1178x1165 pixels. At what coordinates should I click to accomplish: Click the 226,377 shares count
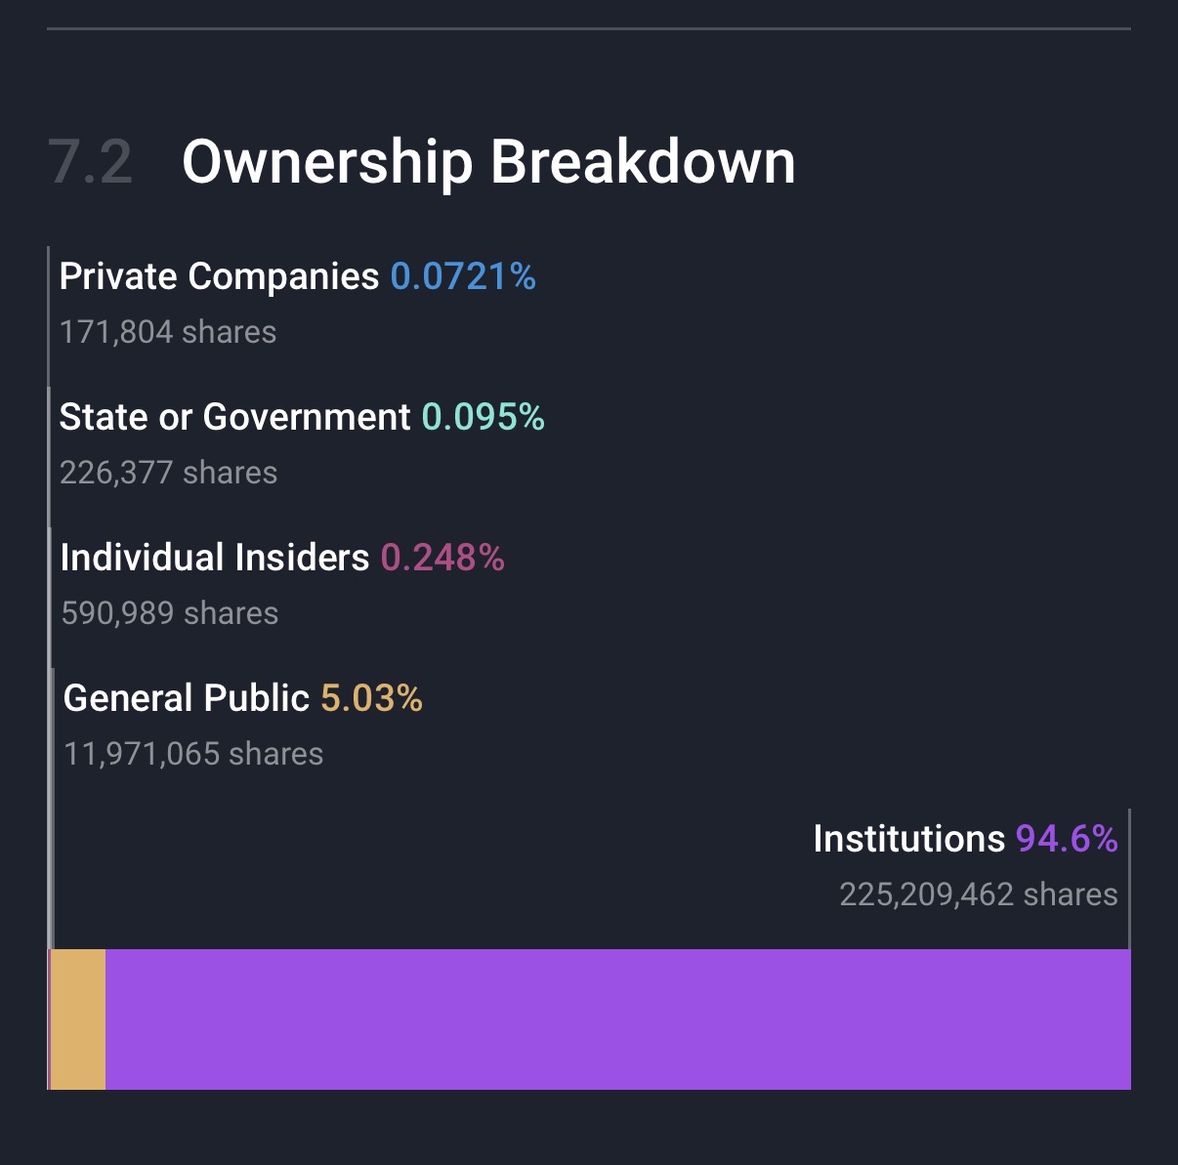[x=168, y=473]
